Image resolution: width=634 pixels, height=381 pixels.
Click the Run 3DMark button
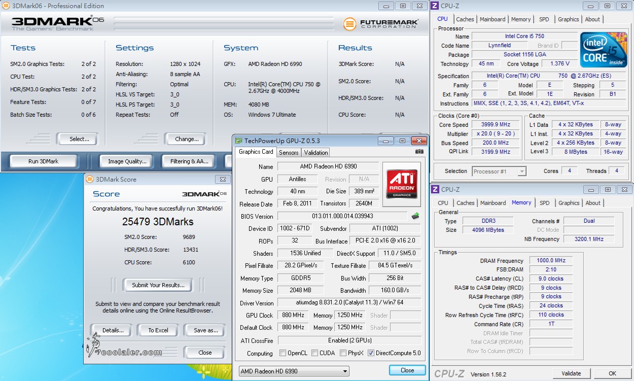click(x=44, y=161)
